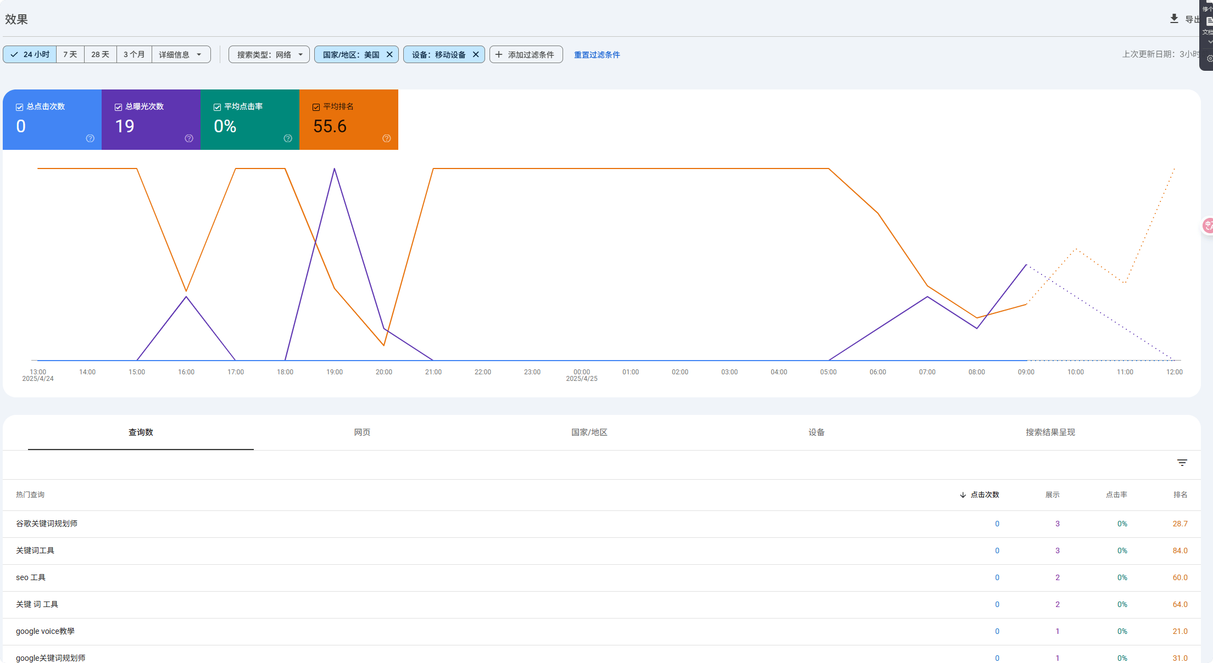Image resolution: width=1213 pixels, height=663 pixels.
Task: Click the 添加过滤条件 button
Action: pos(526,54)
